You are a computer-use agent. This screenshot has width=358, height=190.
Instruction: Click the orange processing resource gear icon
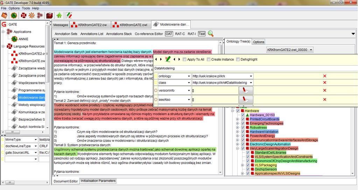click(x=31, y=15)
